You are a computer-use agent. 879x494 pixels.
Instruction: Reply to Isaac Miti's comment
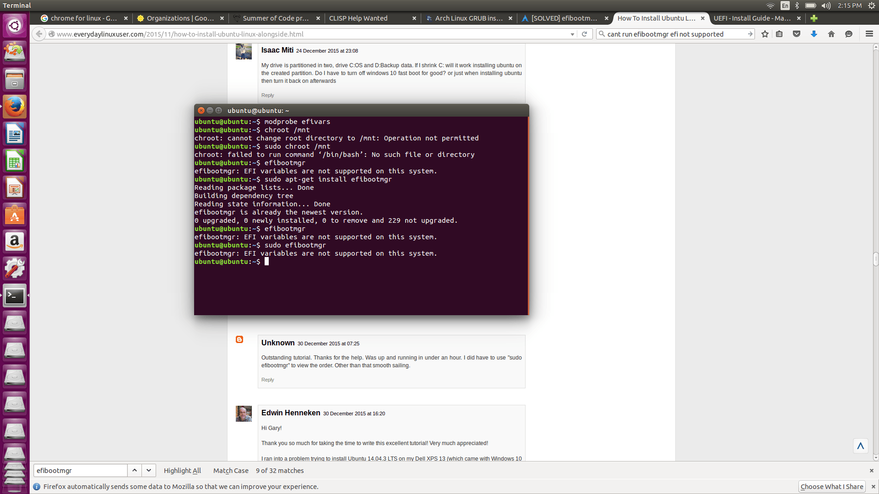(267, 95)
